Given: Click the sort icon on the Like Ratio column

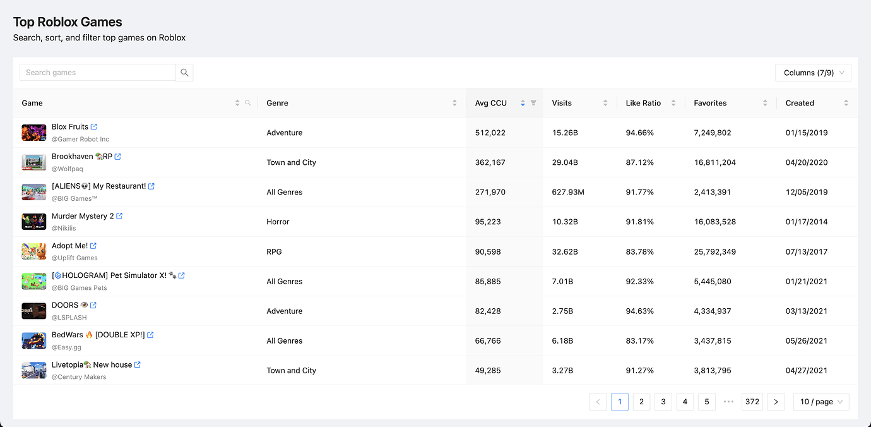Looking at the screenshot, I should pyautogui.click(x=673, y=102).
